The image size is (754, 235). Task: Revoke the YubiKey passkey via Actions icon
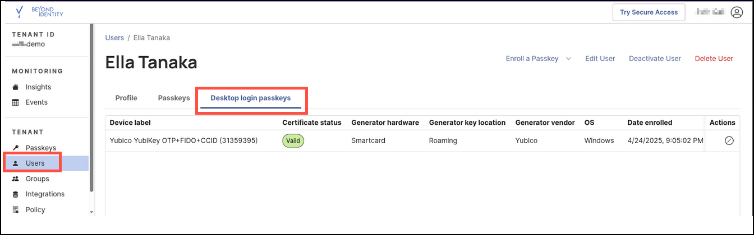(x=729, y=141)
